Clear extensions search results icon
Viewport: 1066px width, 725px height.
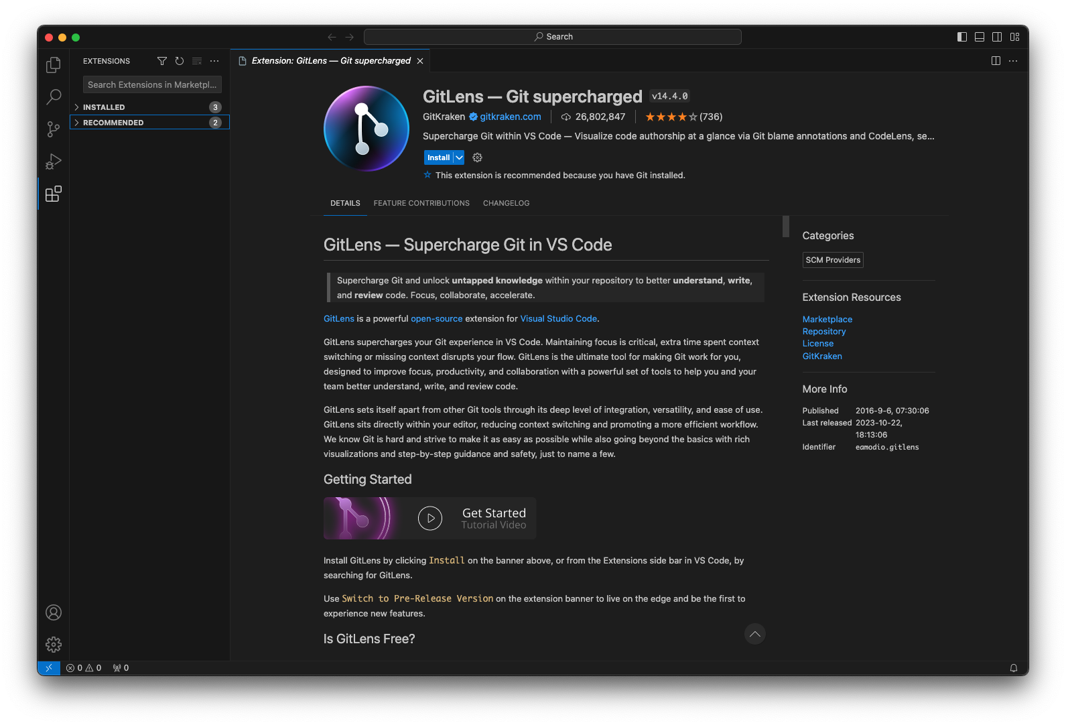[197, 61]
